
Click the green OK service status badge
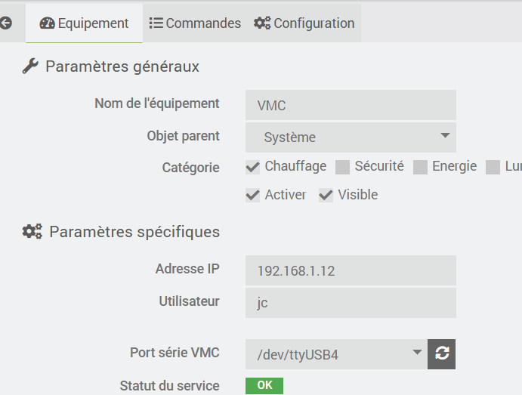point(264,386)
